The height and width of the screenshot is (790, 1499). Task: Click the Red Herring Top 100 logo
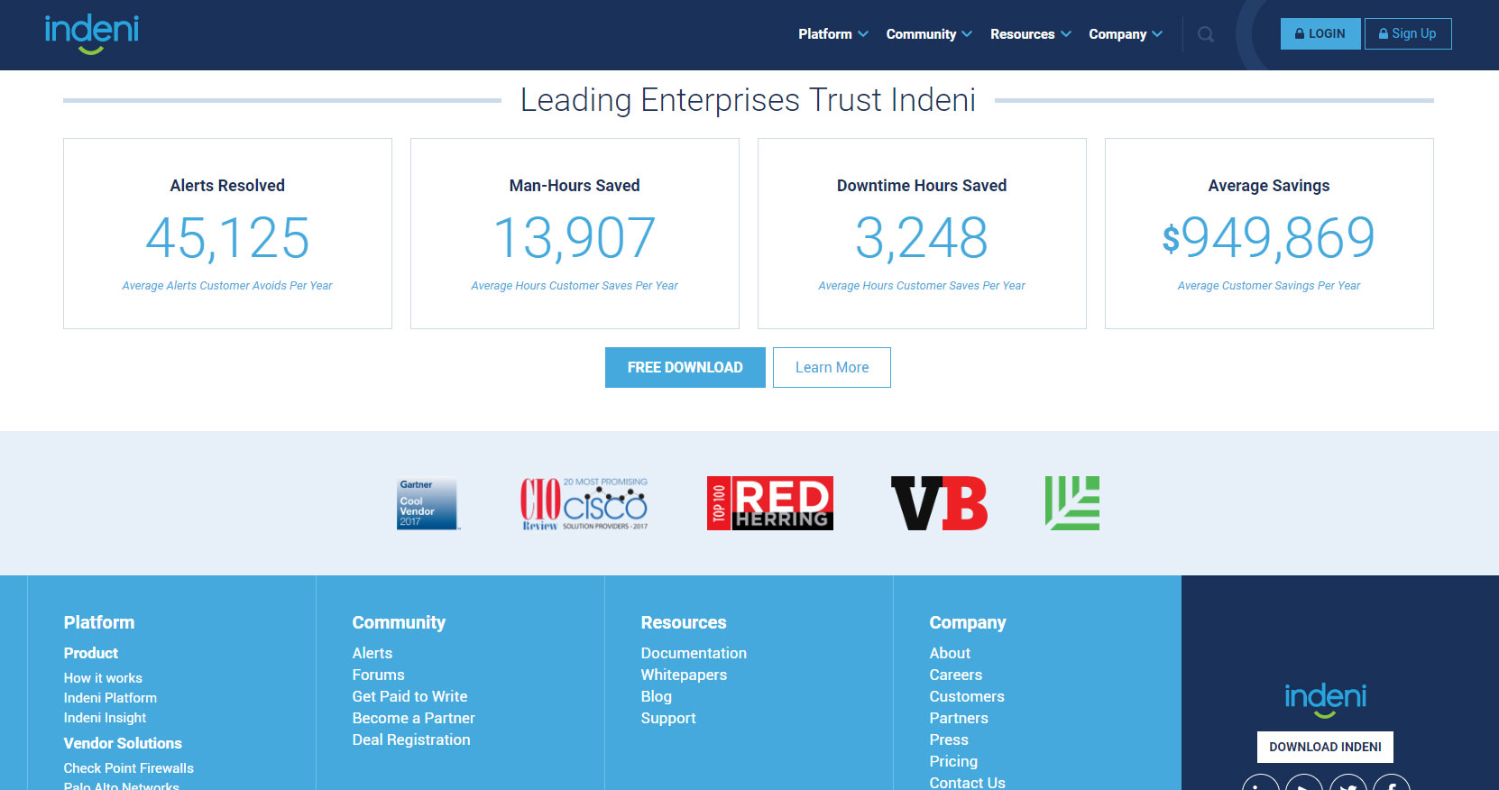click(x=769, y=503)
